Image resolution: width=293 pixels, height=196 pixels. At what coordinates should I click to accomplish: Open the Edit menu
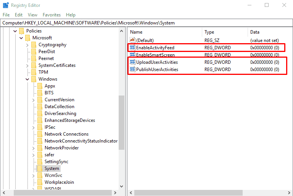[19, 15]
